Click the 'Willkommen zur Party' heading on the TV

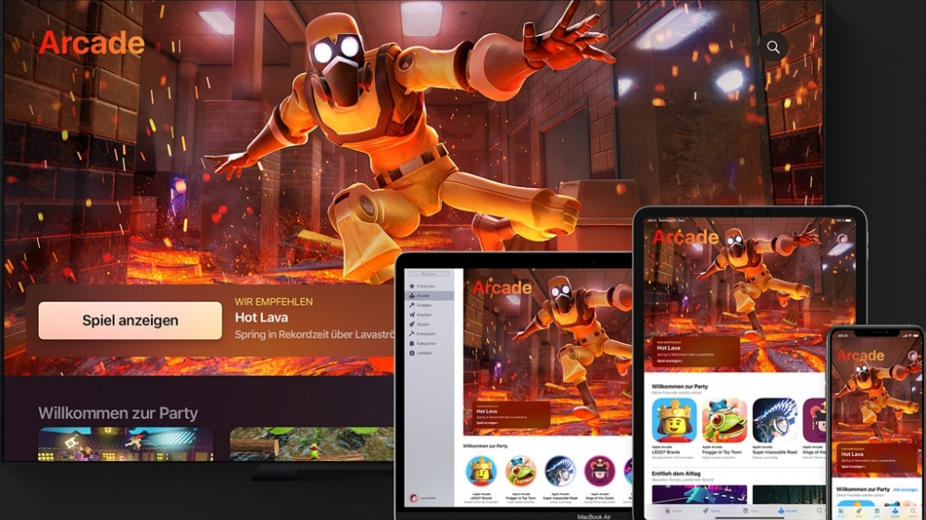(119, 414)
